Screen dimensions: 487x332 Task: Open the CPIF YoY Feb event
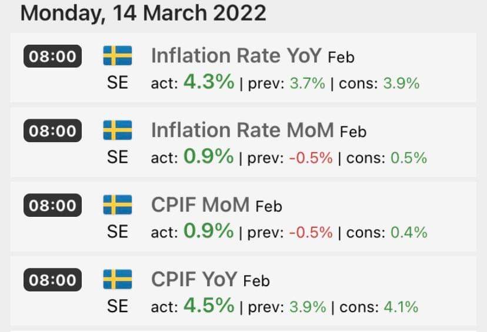210,279
